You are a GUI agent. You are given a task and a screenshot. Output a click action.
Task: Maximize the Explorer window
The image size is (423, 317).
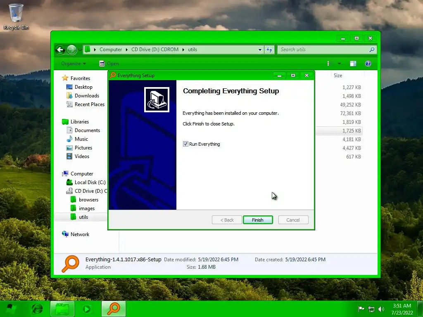click(356, 38)
